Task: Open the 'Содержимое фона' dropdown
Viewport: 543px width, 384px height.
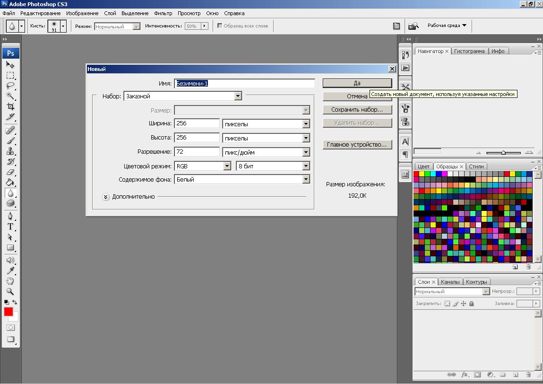Action: pos(306,180)
